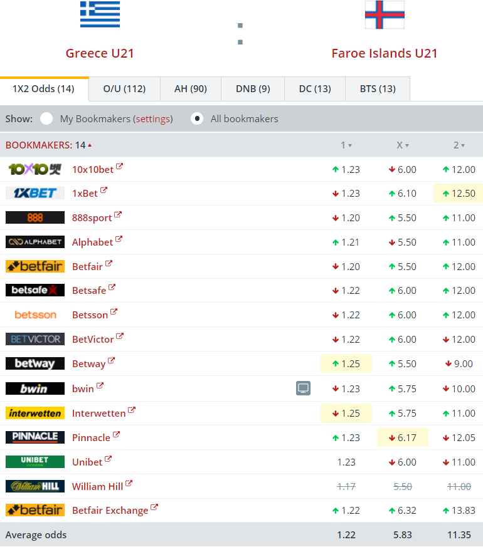Click Betway away odds 9.00

[459, 364]
